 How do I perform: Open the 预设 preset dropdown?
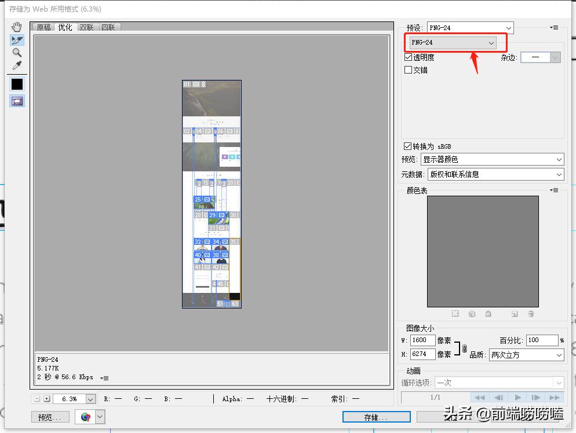(x=470, y=28)
